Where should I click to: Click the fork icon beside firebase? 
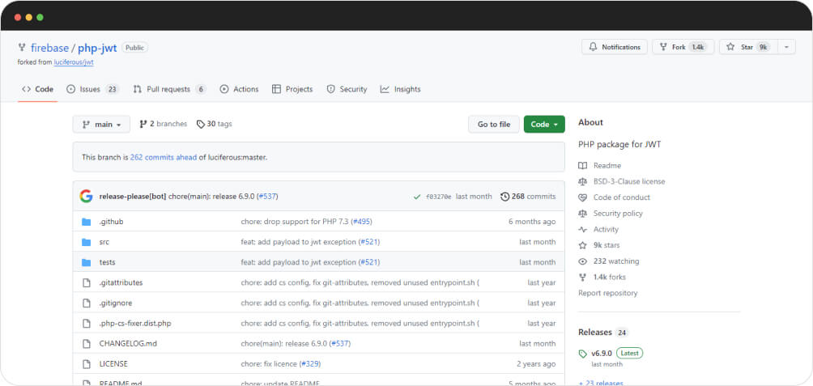[22, 47]
